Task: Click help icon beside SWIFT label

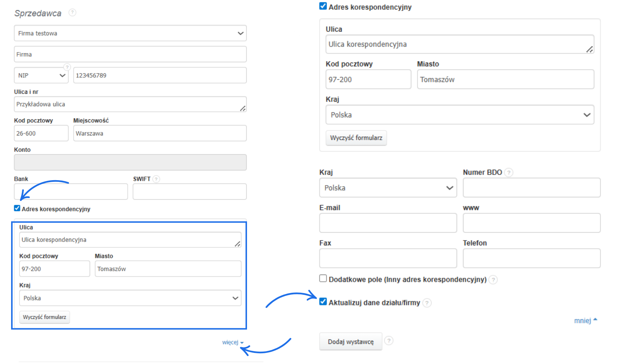Action: pos(156,179)
